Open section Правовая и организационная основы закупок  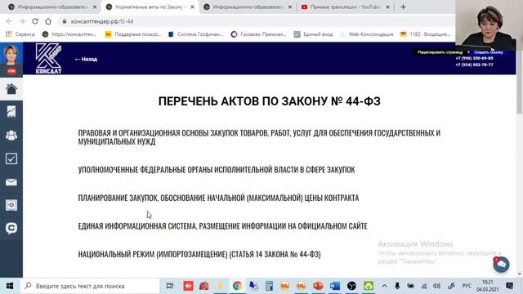click(x=259, y=137)
